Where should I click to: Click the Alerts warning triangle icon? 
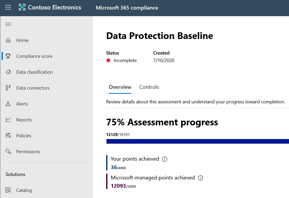click(x=8, y=104)
